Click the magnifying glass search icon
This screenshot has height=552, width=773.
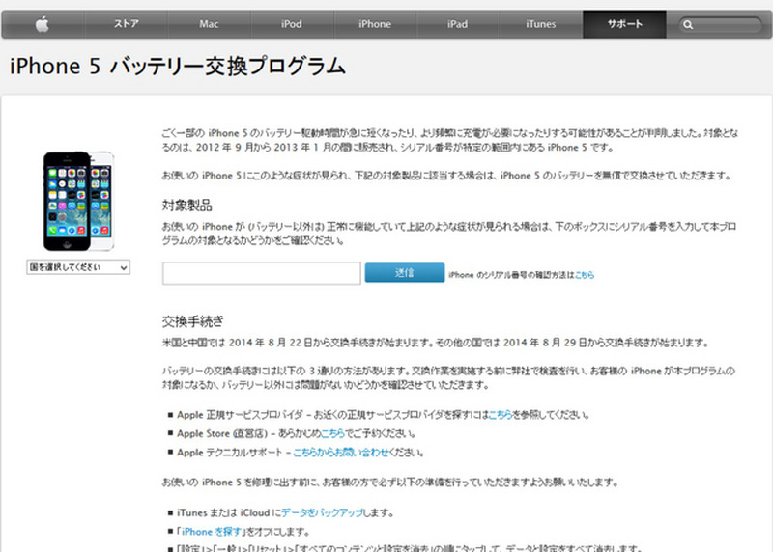[x=687, y=24]
